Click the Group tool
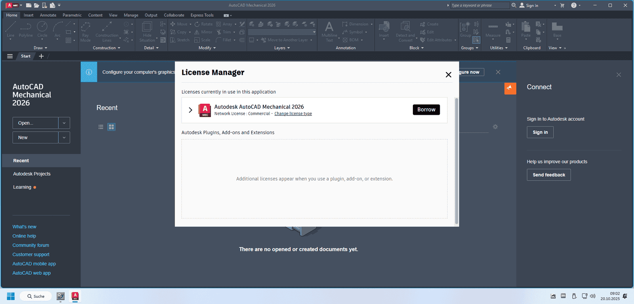The image size is (634, 304). pyautogui.click(x=465, y=30)
